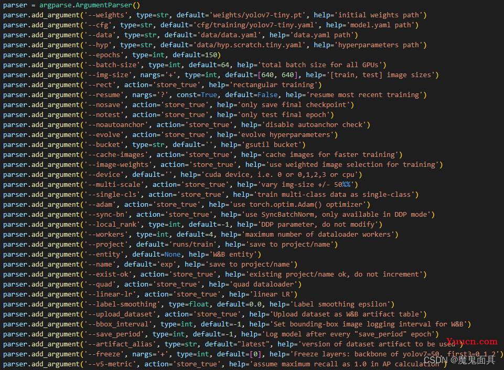Click the const=True value in resume line

[x=209, y=95]
